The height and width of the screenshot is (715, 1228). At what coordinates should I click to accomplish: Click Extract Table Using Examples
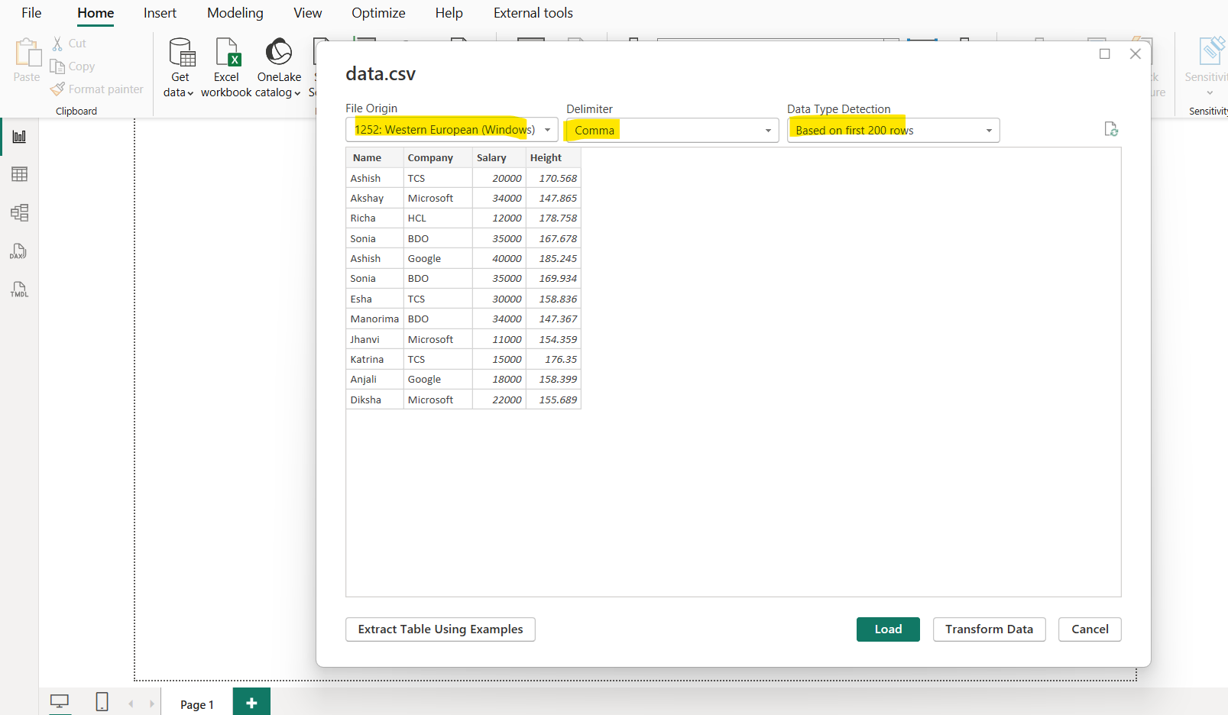pyautogui.click(x=440, y=629)
